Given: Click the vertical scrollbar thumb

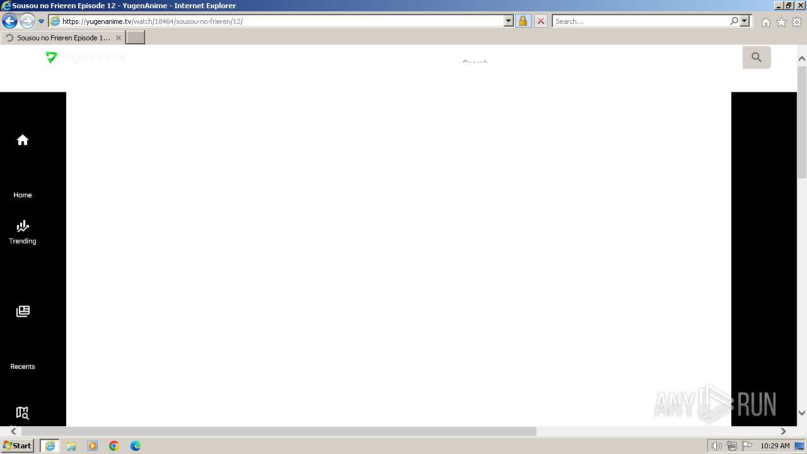Looking at the screenshot, I should (x=802, y=122).
